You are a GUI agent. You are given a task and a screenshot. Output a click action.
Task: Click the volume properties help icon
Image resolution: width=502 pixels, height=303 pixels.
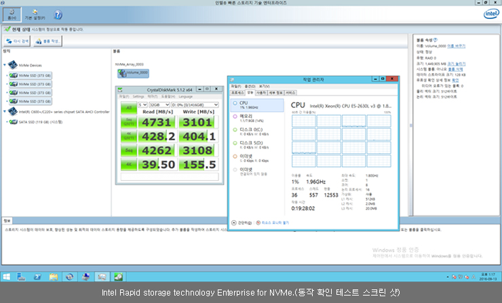tap(435, 40)
